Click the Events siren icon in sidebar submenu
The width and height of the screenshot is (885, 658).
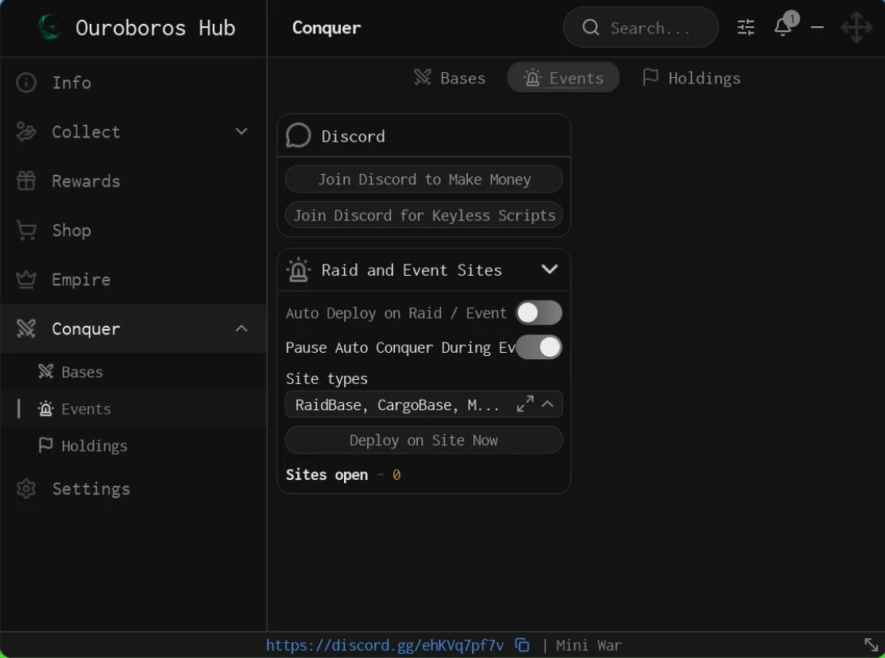[x=46, y=408]
